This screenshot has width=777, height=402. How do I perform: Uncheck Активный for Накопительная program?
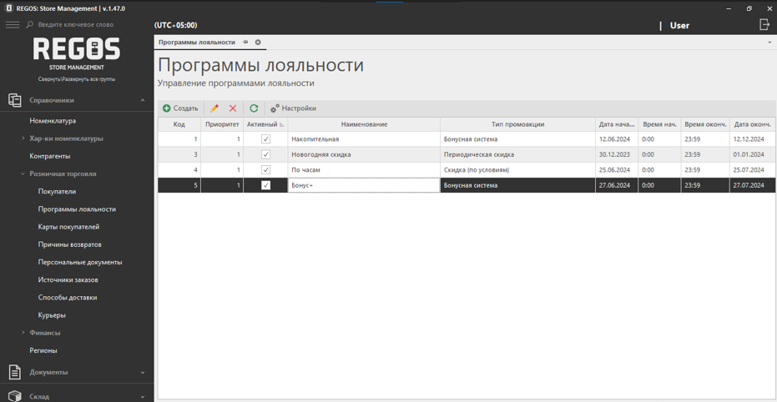tap(265, 139)
